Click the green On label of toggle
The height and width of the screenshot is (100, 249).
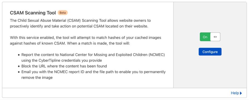click(x=205, y=37)
